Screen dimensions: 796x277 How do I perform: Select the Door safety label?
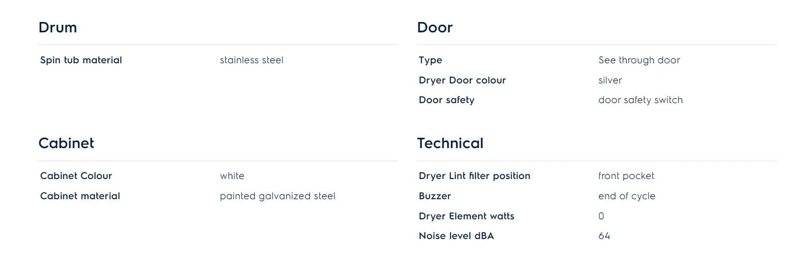pyautogui.click(x=446, y=100)
